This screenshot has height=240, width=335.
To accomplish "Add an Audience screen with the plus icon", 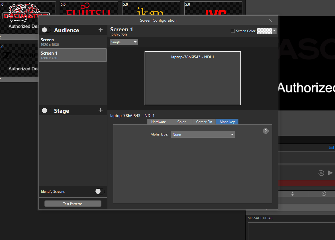I will point(100,30).
